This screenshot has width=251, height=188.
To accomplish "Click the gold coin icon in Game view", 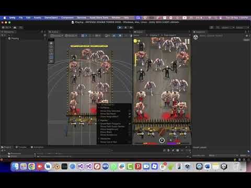I will click(135, 41).
